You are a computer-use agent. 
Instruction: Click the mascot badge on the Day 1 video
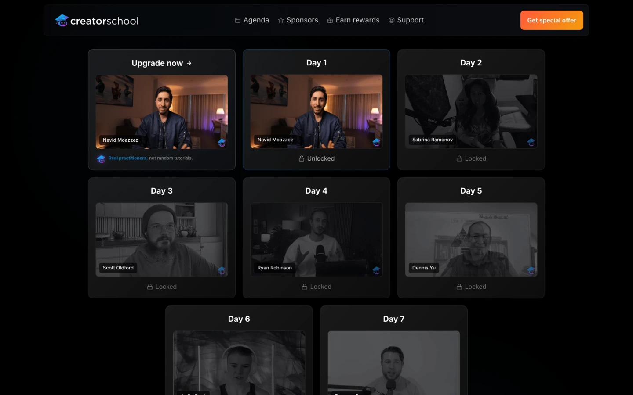[x=376, y=142]
